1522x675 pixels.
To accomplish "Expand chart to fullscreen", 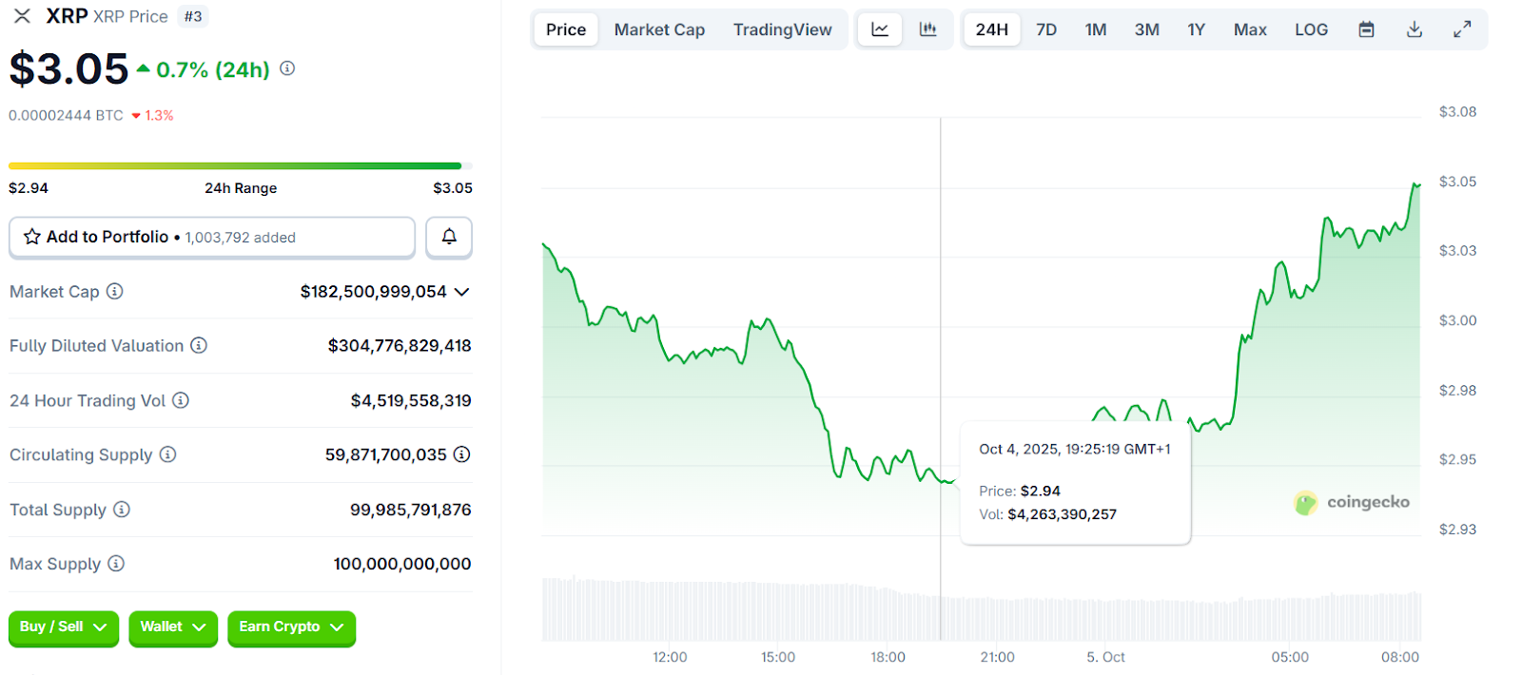I will [1462, 29].
